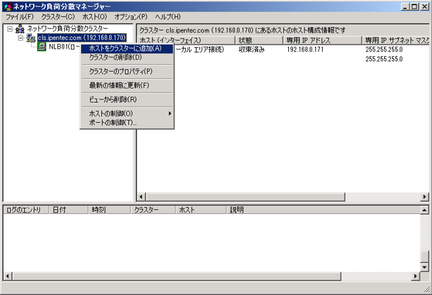Click log pane vertical scrollbar down arrow
432x295 pixels.
425,267
